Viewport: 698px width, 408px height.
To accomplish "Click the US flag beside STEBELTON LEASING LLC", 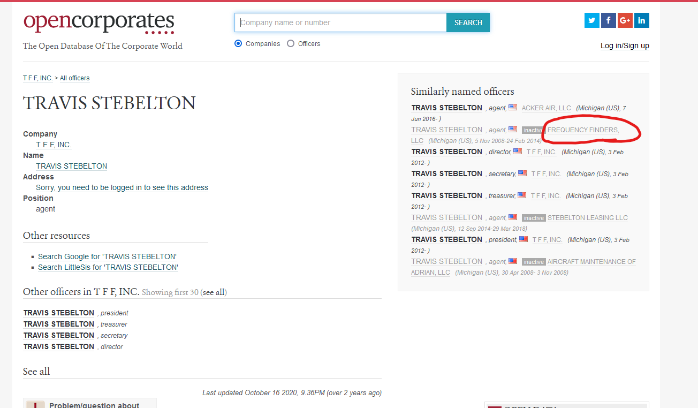I will pyautogui.click(x=513, y=217).
